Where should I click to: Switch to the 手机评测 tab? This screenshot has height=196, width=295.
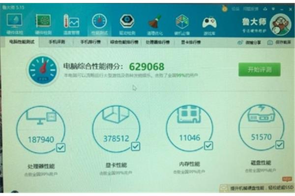(57, 42)
